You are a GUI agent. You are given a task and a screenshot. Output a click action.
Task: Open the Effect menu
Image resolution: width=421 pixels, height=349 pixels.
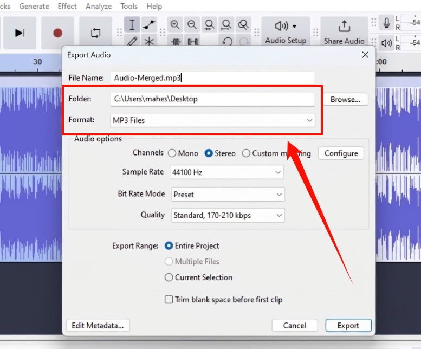[x=67, y=6]
